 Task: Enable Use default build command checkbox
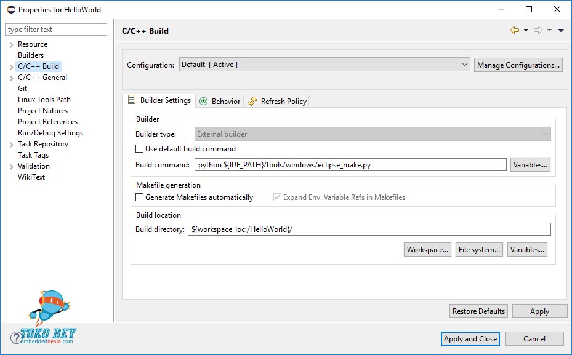[x=139, y=149]
